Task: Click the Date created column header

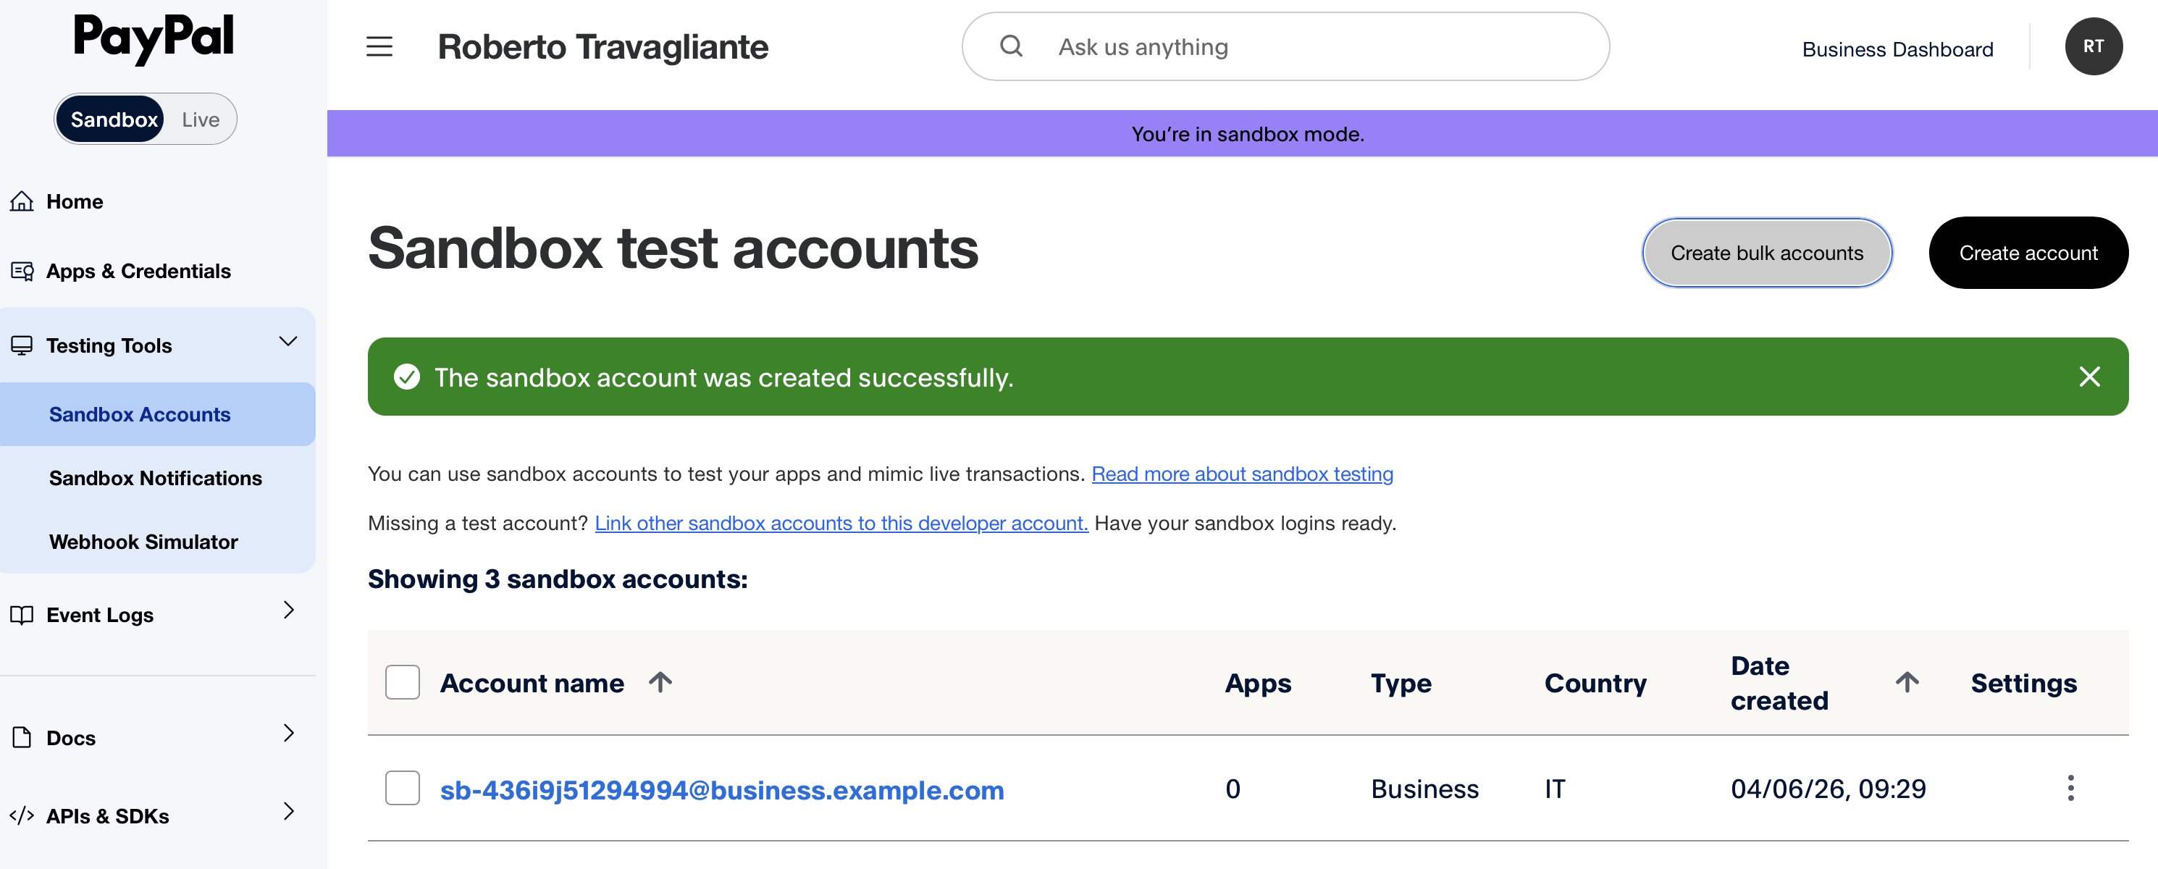Action: (x=1779, y=683)
